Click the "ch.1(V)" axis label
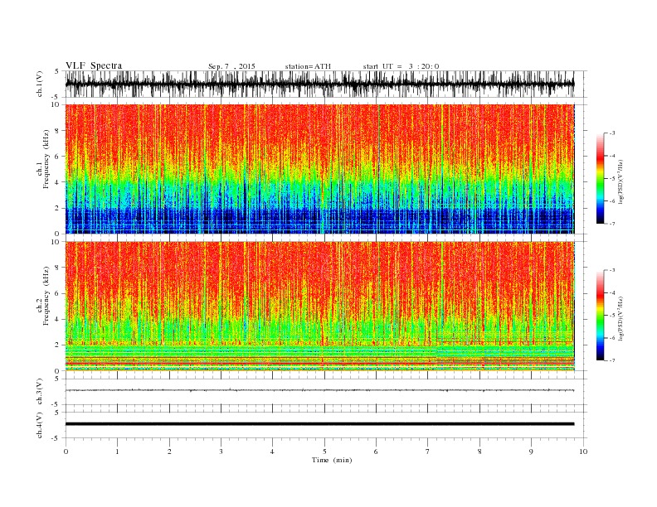The image size is (657, 507). [40, 84]
